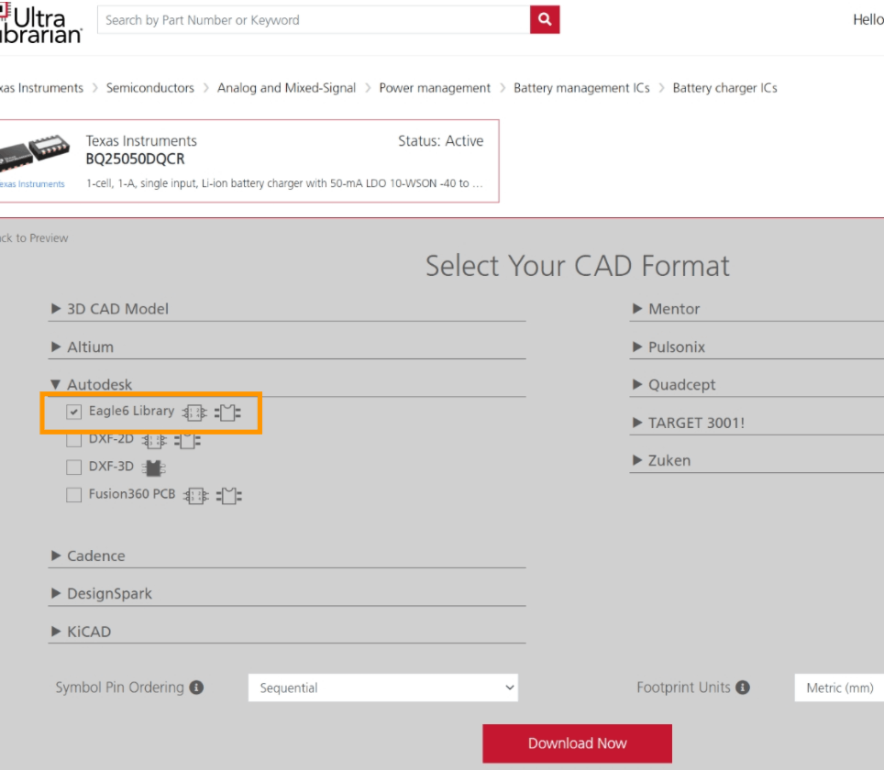Click the part description text

click(x=284, y=183)
